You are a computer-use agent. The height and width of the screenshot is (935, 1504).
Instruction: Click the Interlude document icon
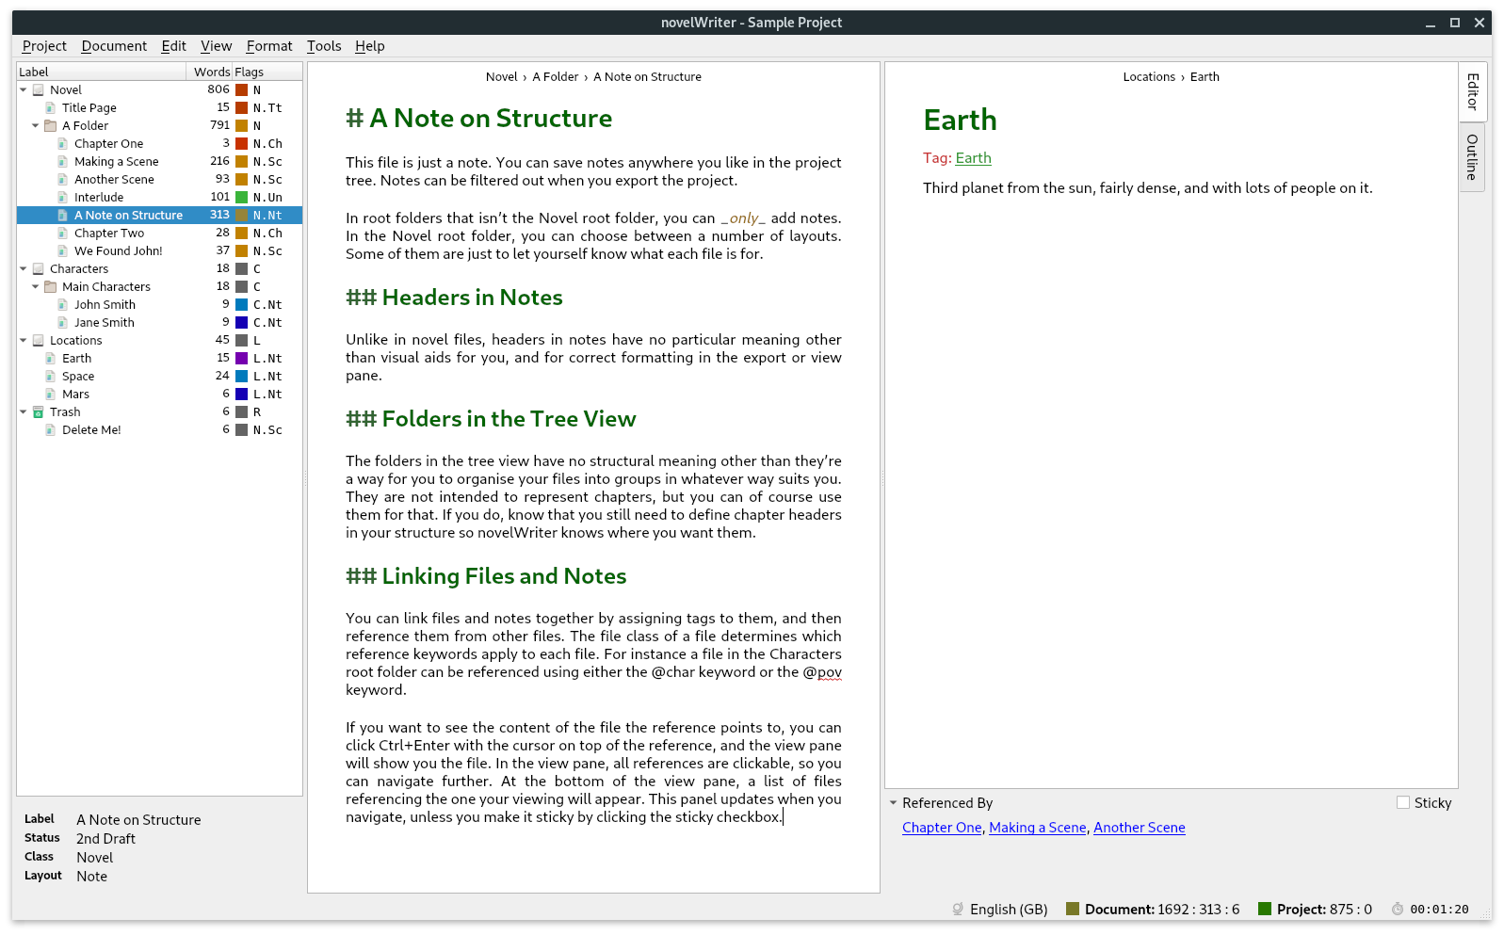(63, 198)
